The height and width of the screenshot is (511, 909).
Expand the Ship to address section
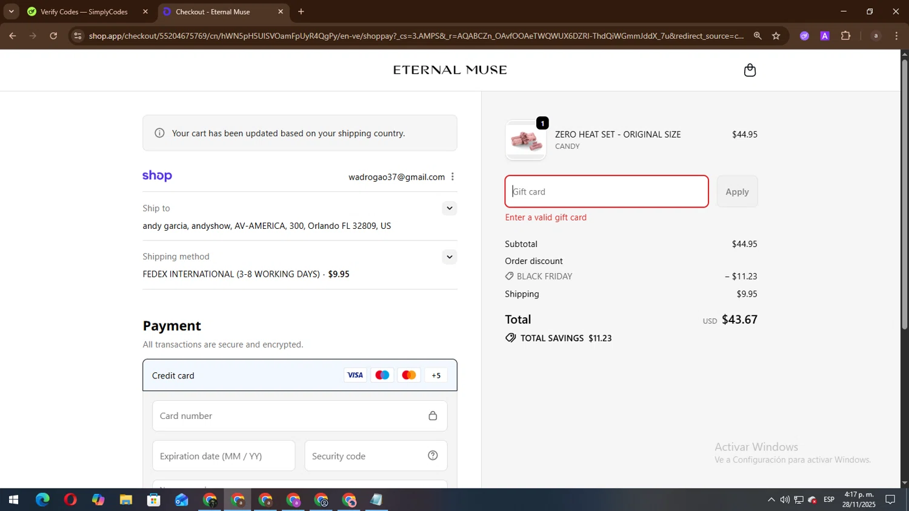[x=449, y=208]
